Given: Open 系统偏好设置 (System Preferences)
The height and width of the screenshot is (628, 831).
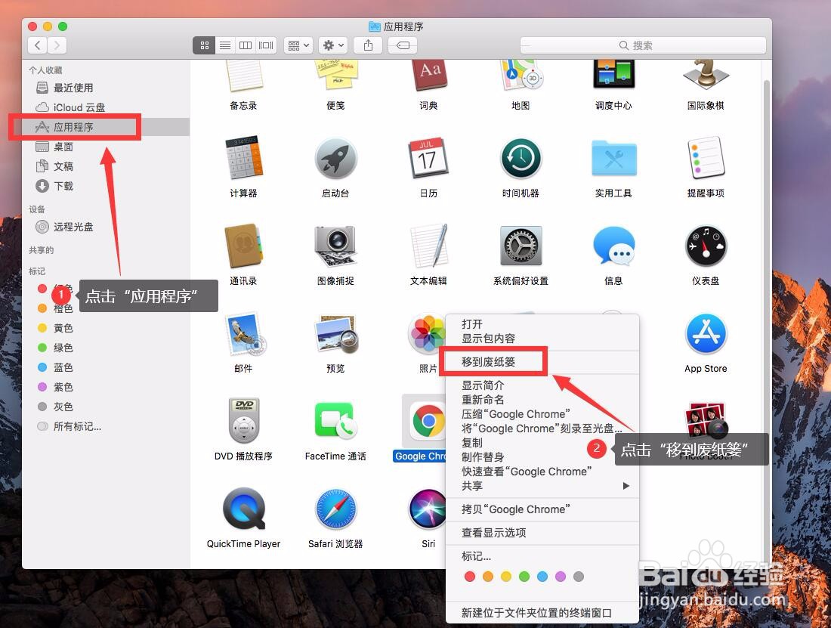Looking at the screenshot, I should 521,246.
